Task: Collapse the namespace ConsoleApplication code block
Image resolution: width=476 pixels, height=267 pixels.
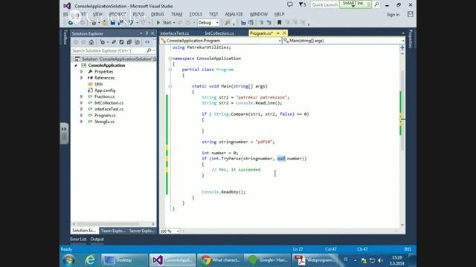Action: tap(170, 59)
